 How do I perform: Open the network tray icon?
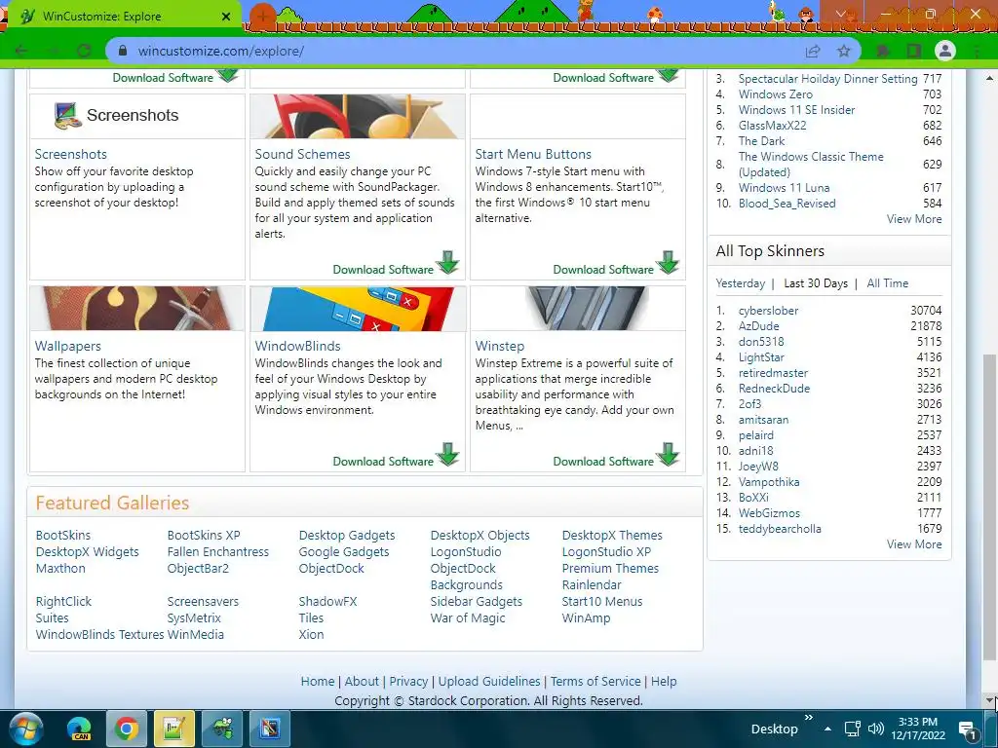point(852,729)
